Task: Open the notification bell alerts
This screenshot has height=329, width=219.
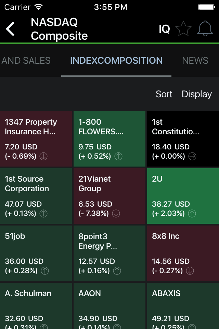Action: [x=205, y=29]
